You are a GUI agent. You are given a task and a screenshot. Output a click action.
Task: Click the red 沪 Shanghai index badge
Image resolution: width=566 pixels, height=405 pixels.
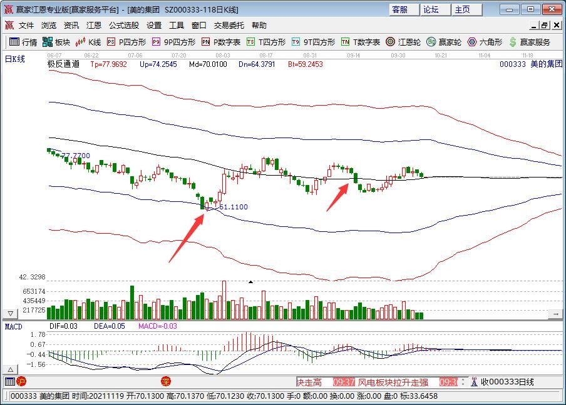(21, 381)
